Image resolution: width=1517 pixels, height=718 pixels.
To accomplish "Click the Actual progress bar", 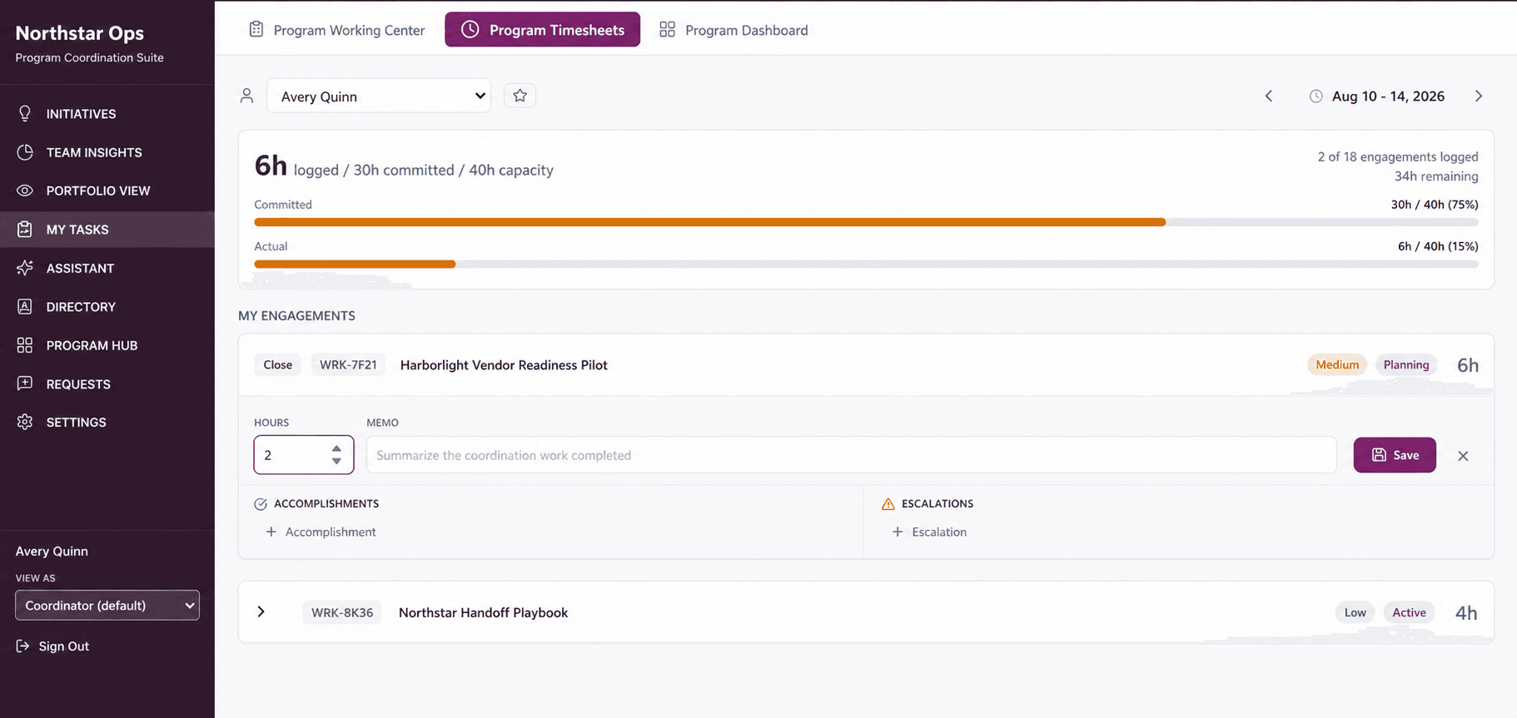I will point(866,264).
